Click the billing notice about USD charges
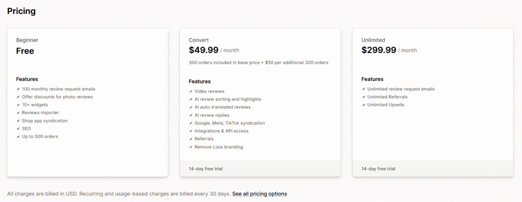Screen dimensions: 522x202 [x=119, y=194]
